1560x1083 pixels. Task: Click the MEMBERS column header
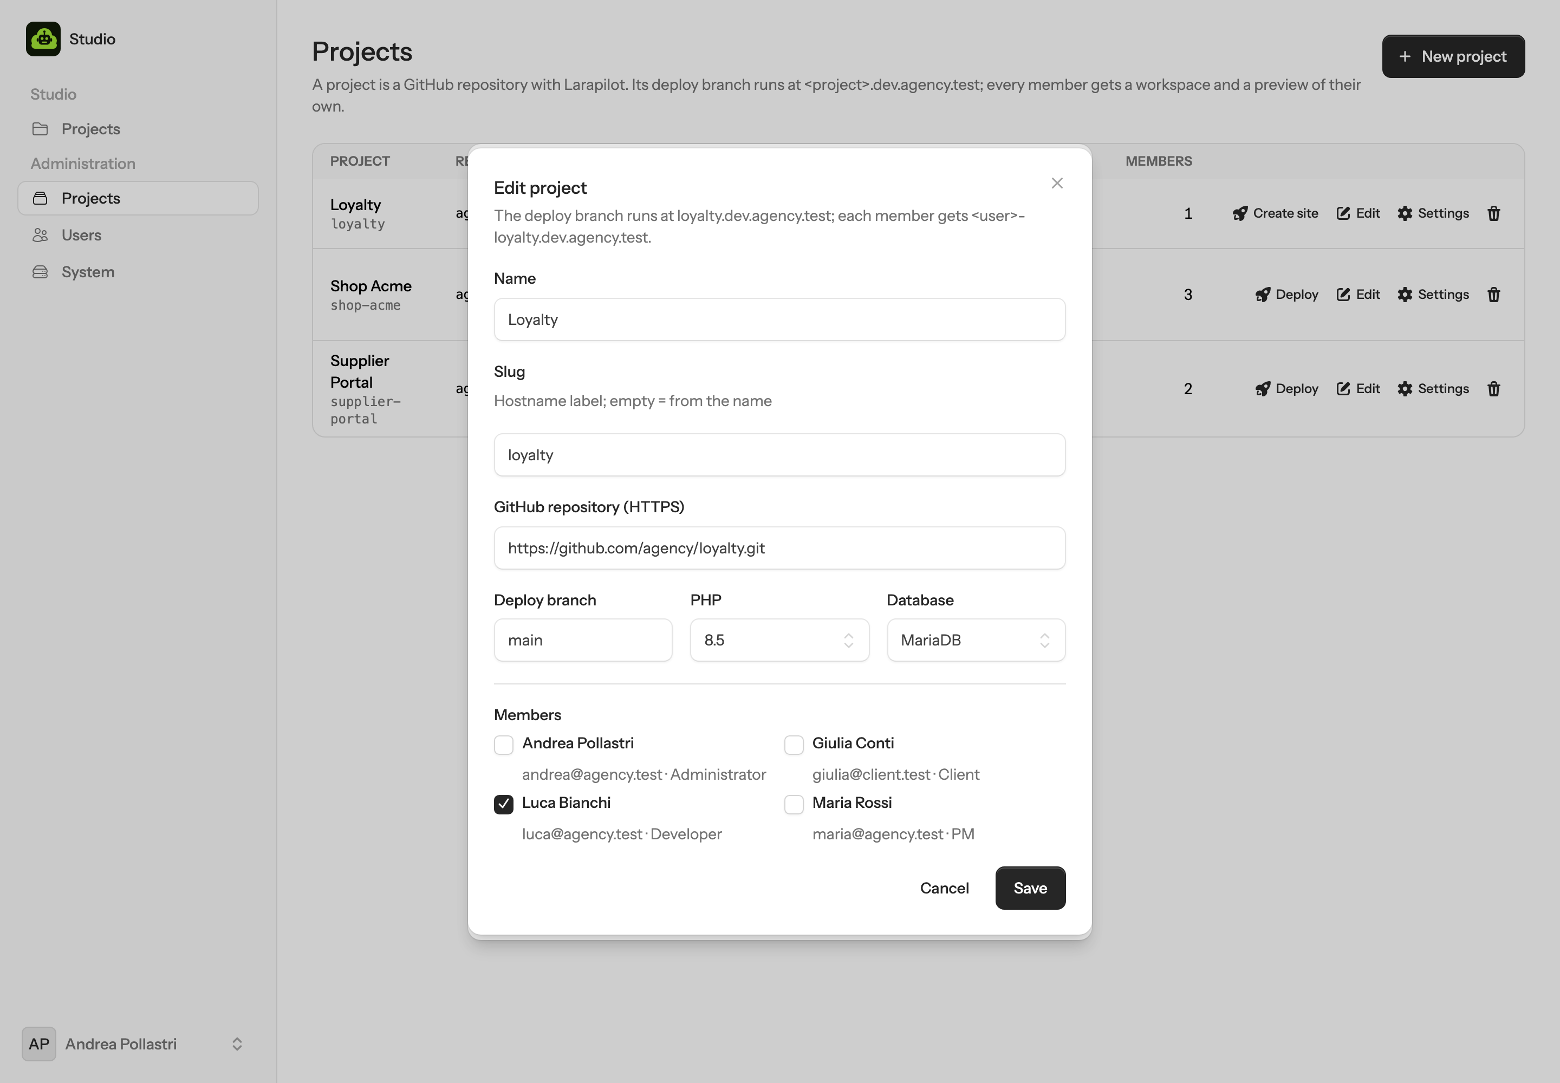pos(1158,161)
